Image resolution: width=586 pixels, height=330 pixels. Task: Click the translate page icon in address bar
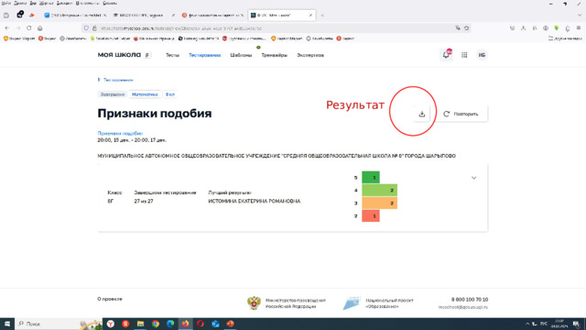[458, 28]
